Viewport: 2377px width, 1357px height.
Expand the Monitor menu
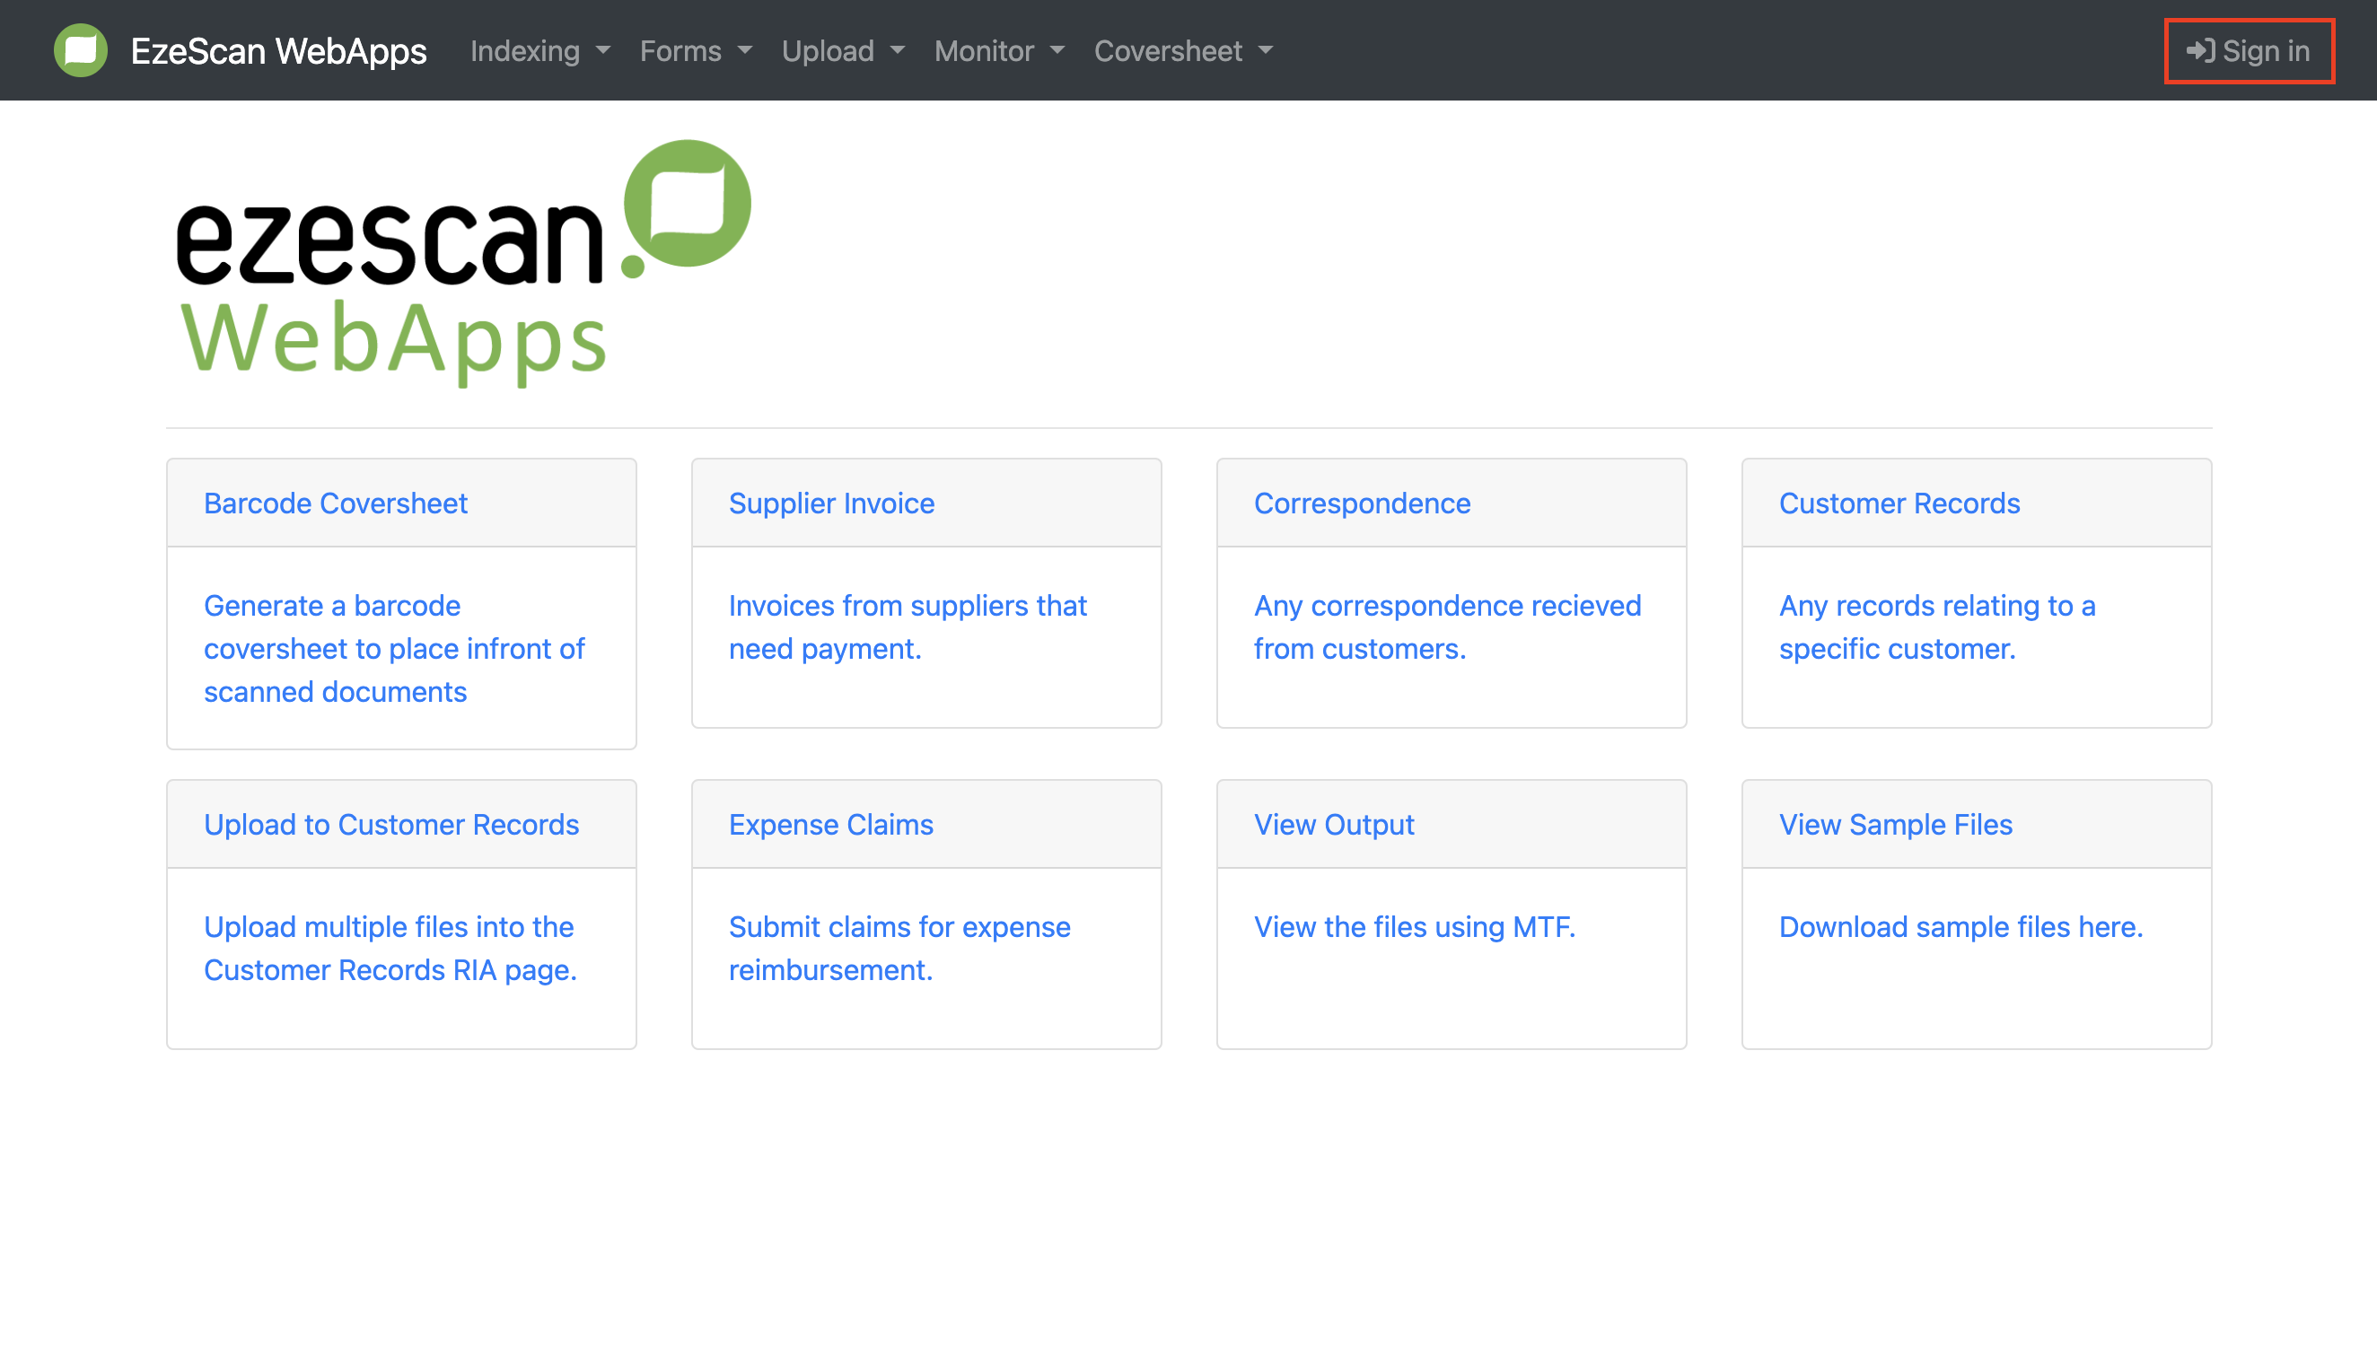999,50
